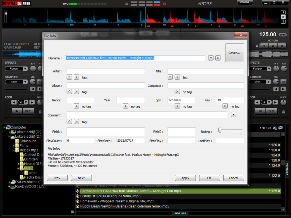Increase right deck loop length with right arrow
Viewport: 291px width, 218px height.
tap(275, 102)
